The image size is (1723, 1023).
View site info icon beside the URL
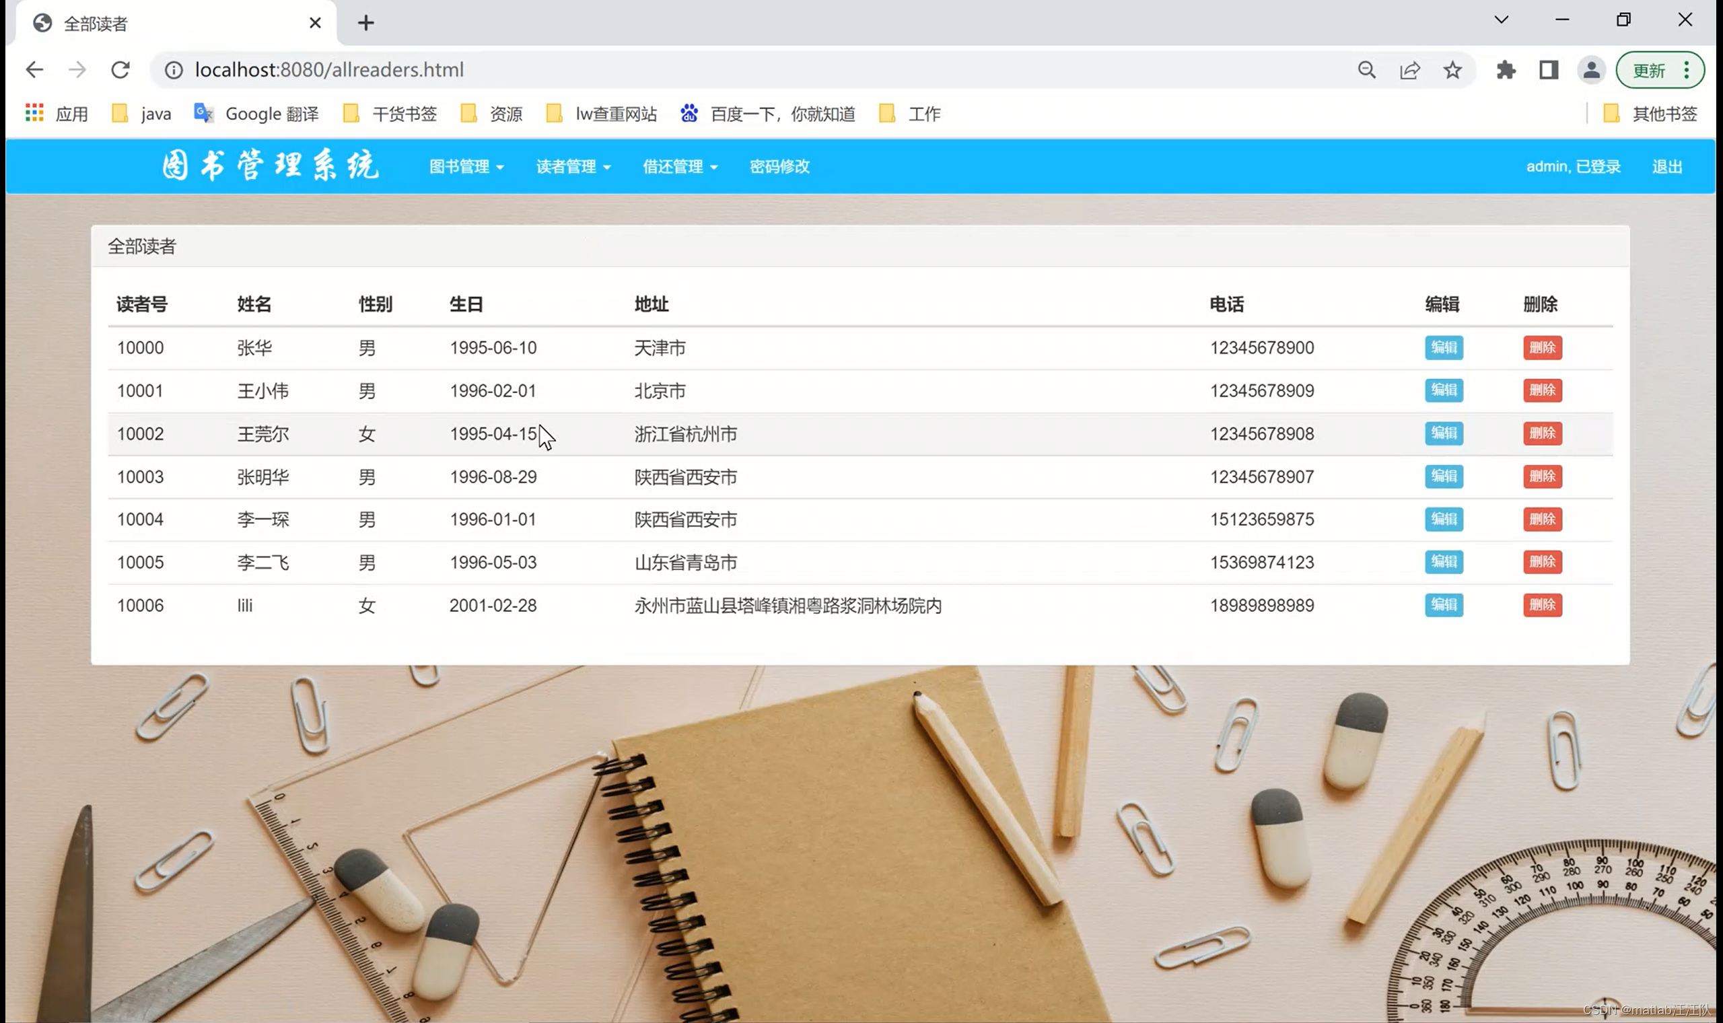[x=174, y=69]
